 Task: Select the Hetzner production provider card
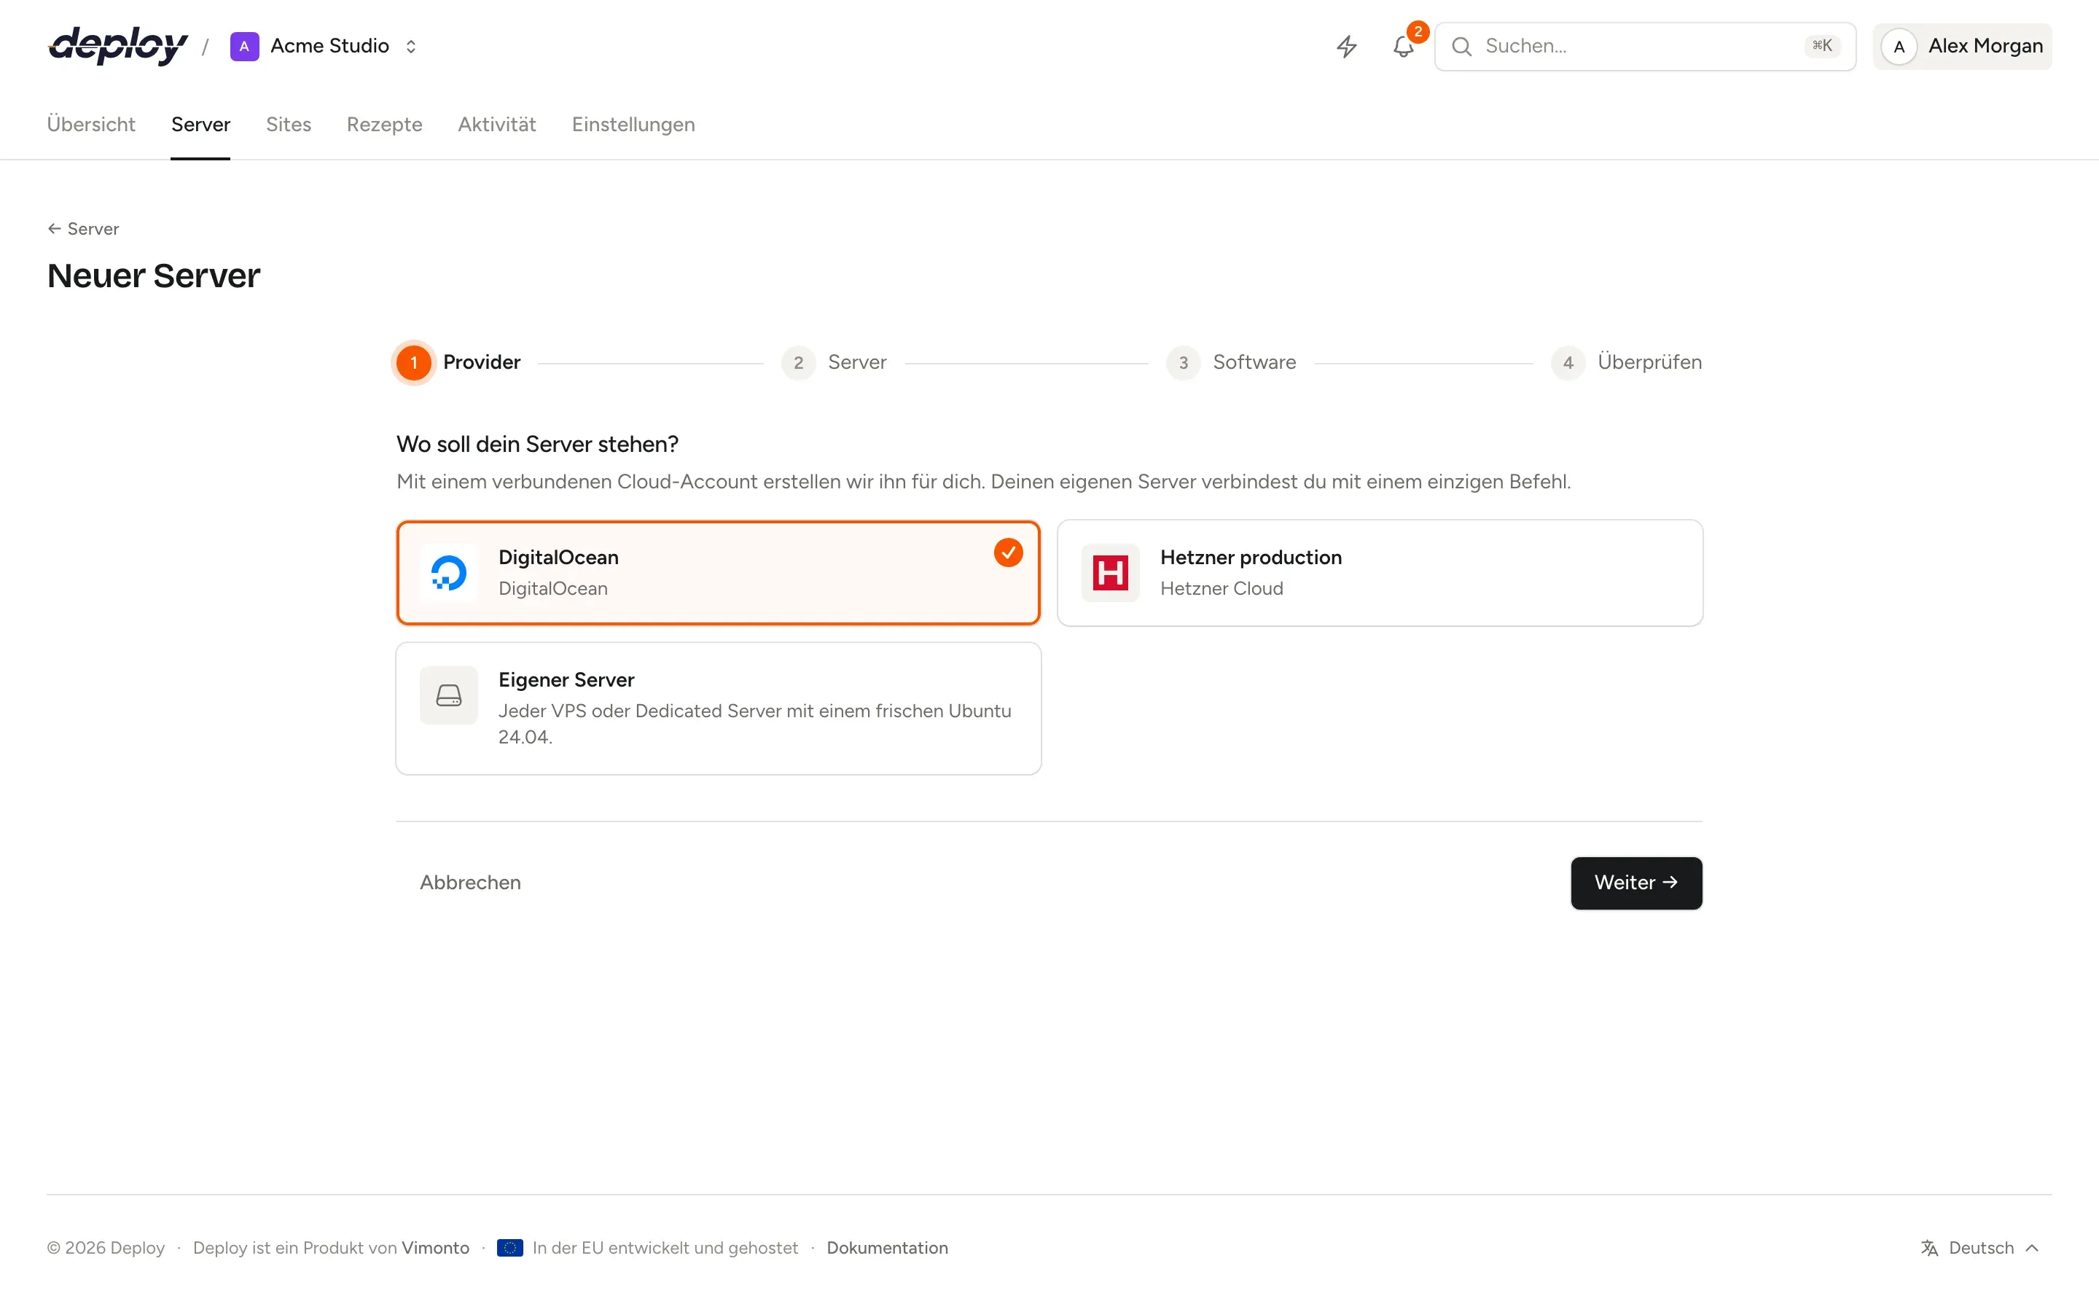pos(1380,573)
